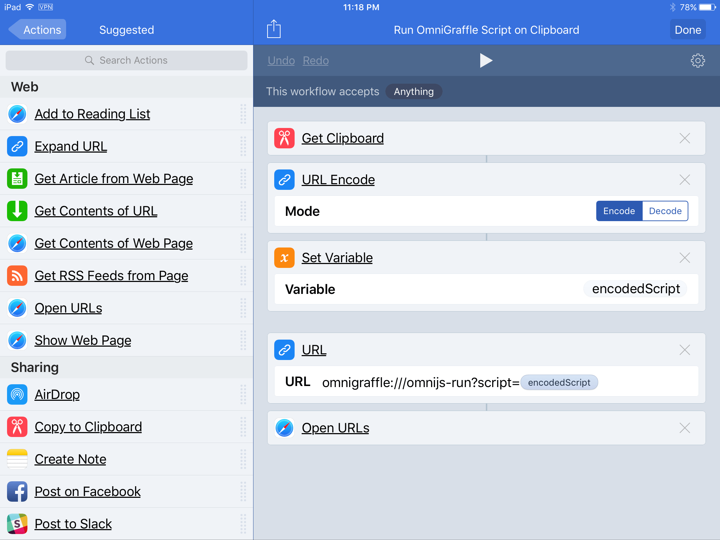This screenshot has height=540, width=720.
Task: Open workflow settings gear icon
Action: click(697, 60)
